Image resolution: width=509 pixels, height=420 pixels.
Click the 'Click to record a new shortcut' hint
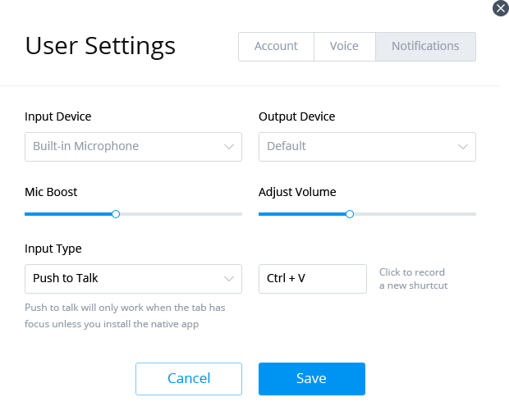coord(412,279)
